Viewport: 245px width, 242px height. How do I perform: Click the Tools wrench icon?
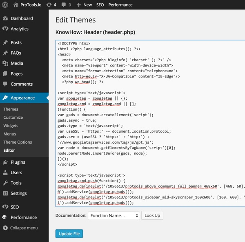[x=5, y=183]
